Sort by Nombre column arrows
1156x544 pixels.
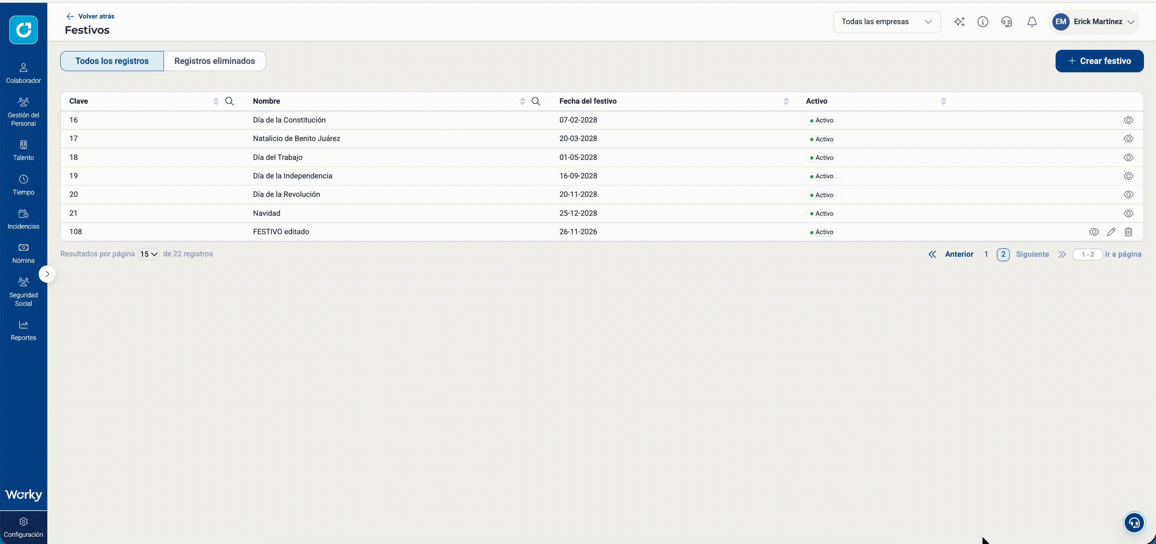[x=522, y=101]
